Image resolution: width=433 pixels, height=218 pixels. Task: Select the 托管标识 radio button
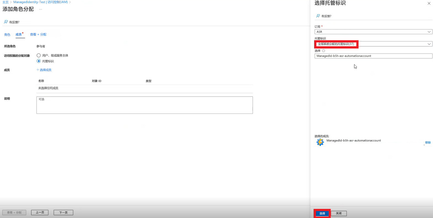pyautogui.click(x=39, y=61)
